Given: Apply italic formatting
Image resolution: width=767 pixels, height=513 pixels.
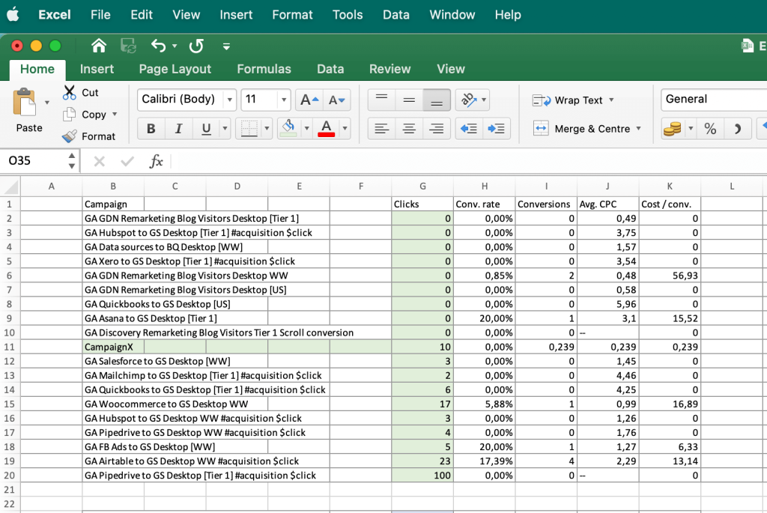Looking at the screenshot, I should click(178, 128).
